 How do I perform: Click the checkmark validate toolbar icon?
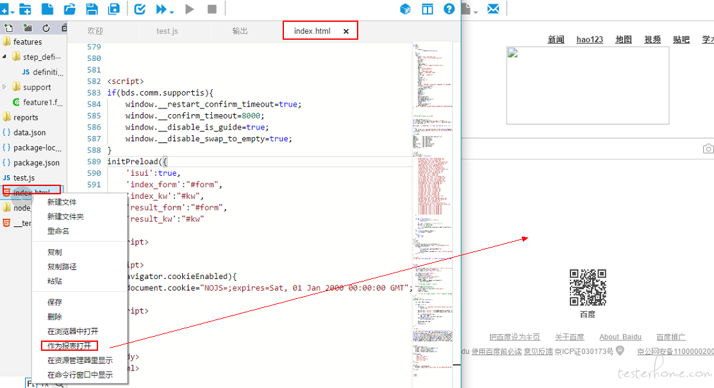(x=140, y=8)
